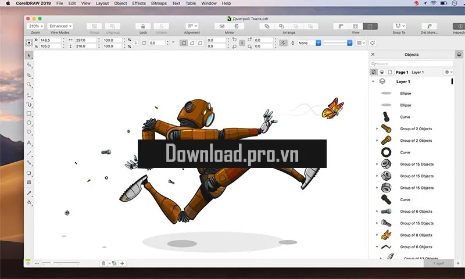
Task: Open Objects panel gear options dropdown
Action: coord(448,72)
